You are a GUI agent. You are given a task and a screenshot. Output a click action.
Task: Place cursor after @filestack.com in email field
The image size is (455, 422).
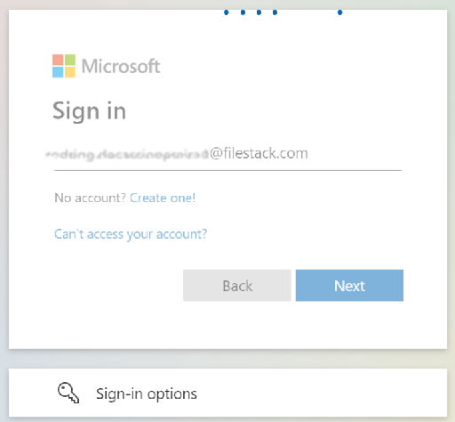click(x=308, y=154)
